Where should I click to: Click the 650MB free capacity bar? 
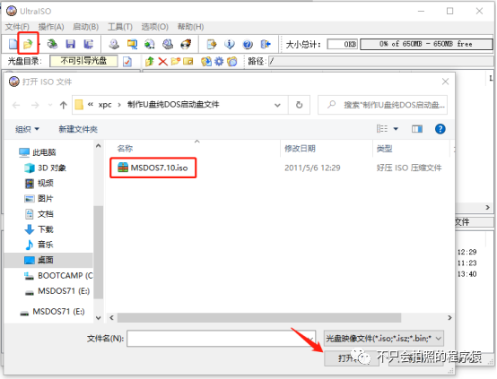pyautogui.click(x=426, y=44)
